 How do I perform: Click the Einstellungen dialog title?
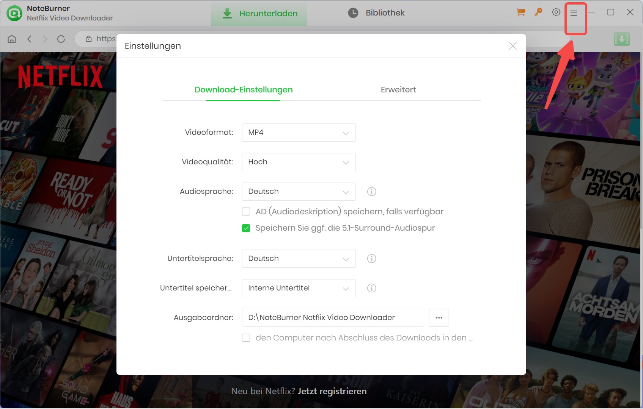click(153, 46)
